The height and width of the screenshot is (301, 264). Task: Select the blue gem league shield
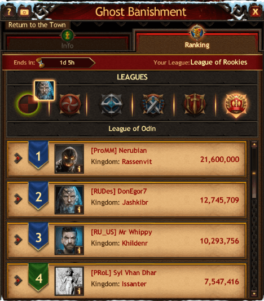pyautogui.click(x=111, y=104)
